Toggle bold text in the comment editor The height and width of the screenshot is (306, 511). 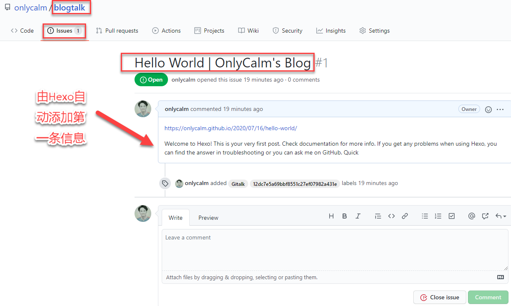[x=345, y=216]
